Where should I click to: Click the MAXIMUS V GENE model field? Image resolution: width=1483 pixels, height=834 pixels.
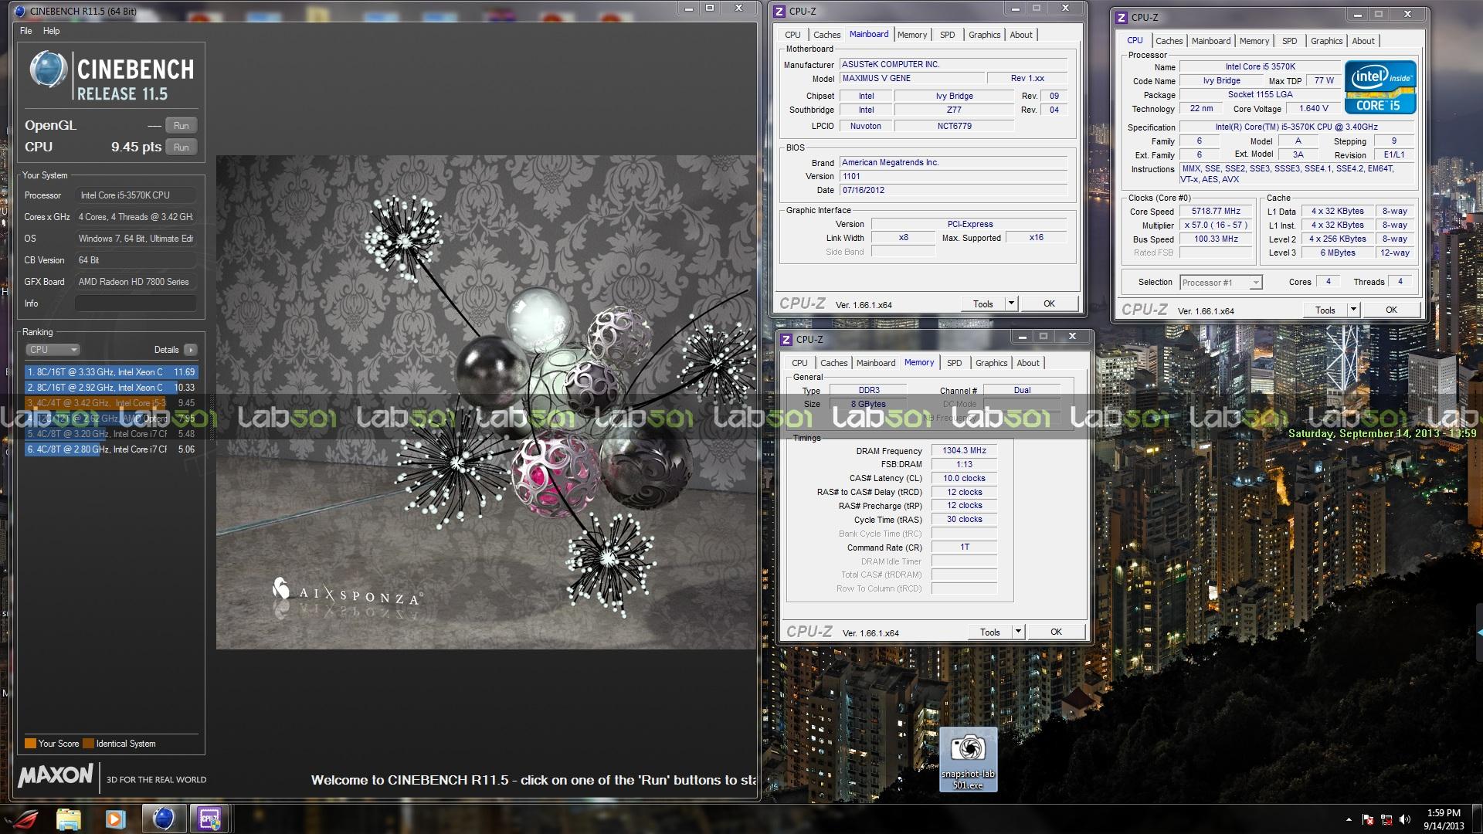[913, 78]
